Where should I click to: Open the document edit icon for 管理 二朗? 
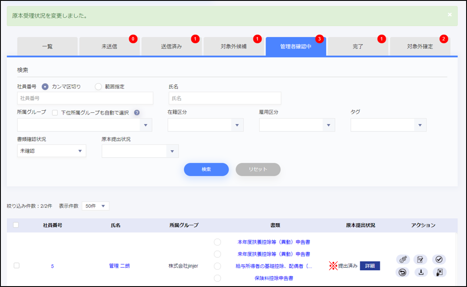pyautogui.click(x=420, y=260)
